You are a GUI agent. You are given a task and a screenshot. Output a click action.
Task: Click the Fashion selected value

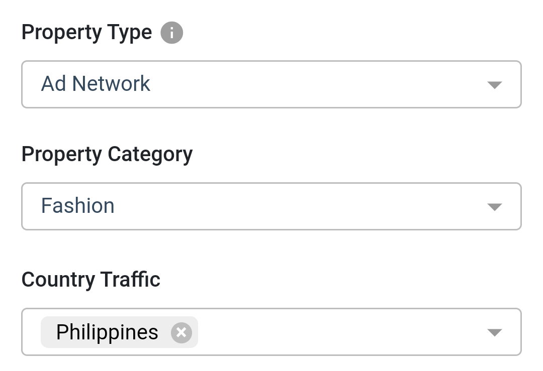77,206
